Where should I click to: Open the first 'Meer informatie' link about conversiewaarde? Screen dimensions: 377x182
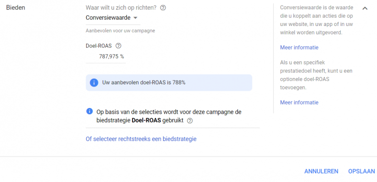pyautogui.click(x=299, y=48)
